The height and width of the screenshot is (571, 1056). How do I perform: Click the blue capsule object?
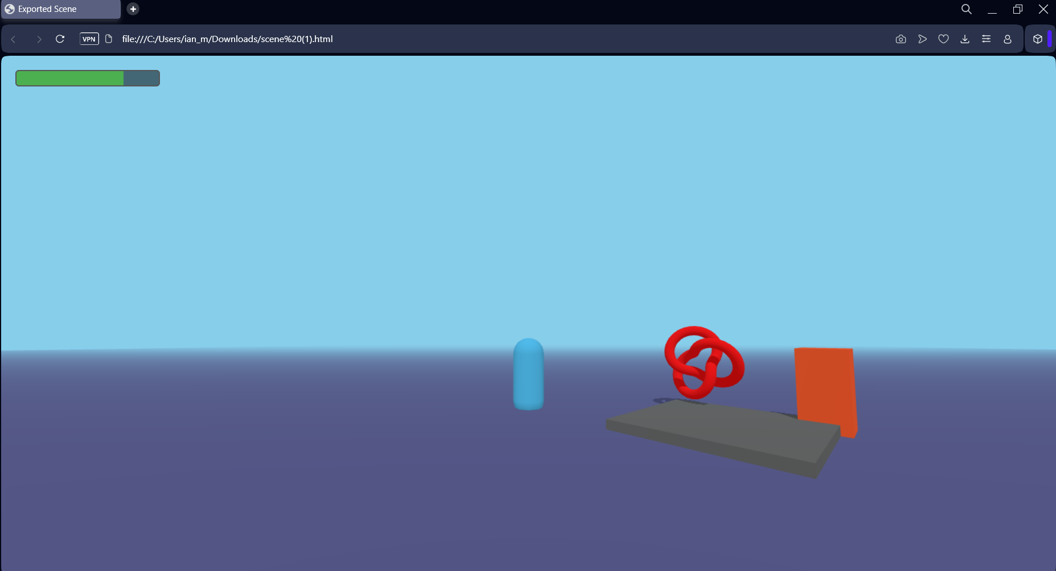point(528,374)
